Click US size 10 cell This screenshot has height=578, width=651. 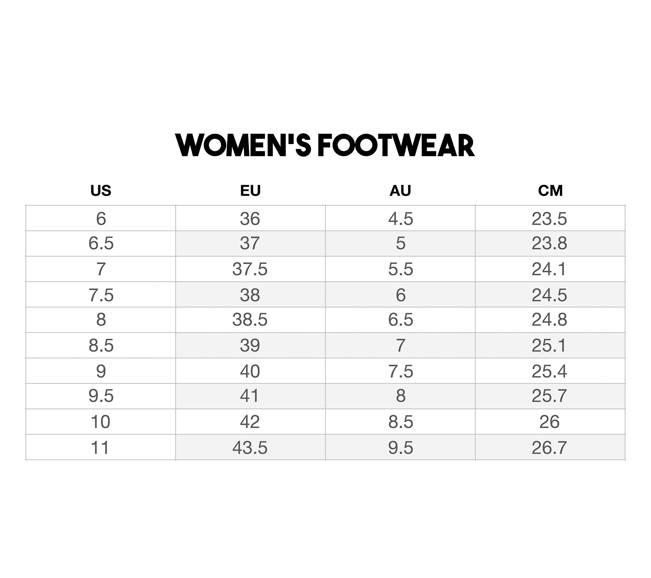pyautogui.click(x=101, y=422)
